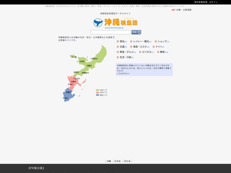The image size is (231, 173).
Task: Open the 宿泊 category link
Action: point(122,41)
